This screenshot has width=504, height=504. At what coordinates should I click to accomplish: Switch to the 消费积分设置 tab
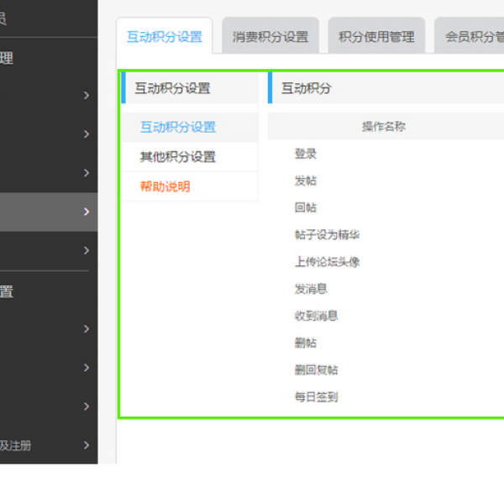pyautogui.click(x=270, y=37)
